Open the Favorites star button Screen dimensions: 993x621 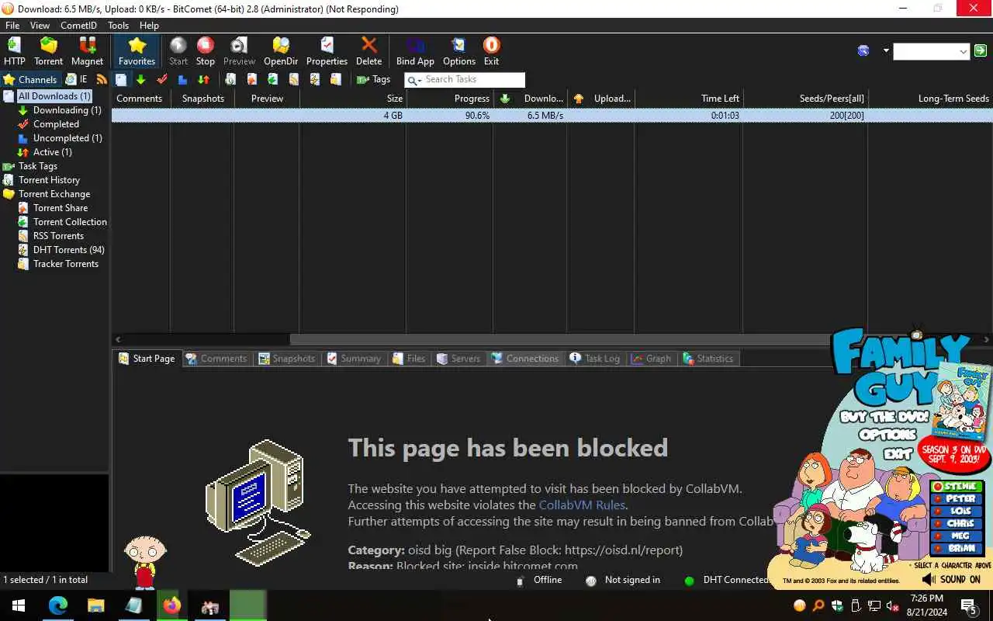(137, 51)
